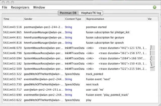Image resolution: width=161 pixels, height=106 pixels.
Task: Select 'fusion subscription for phidget_ikit' entry
Action: point(80,32)
